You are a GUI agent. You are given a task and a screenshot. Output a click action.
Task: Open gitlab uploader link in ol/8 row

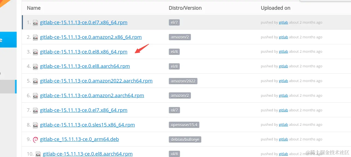pyautogui.click(x=283, y=154)
